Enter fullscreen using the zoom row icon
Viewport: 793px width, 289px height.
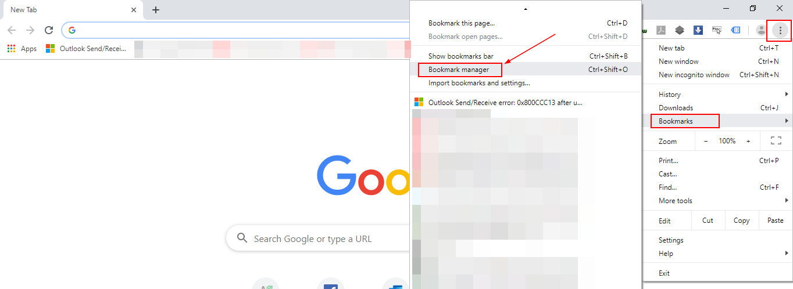tap(776, 141)
